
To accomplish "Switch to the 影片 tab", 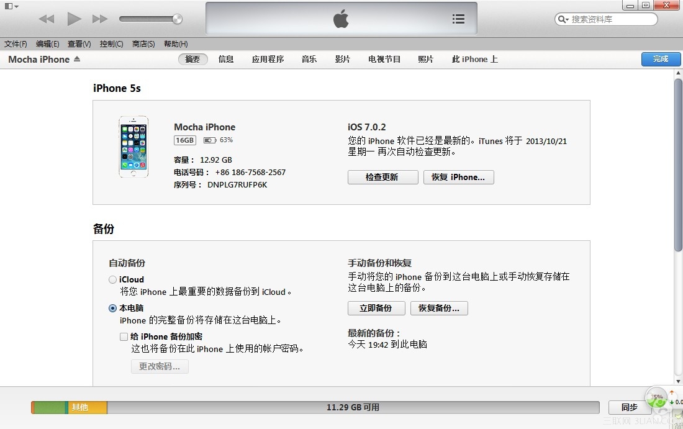I will pyautogui.click(x=343, y=59).
